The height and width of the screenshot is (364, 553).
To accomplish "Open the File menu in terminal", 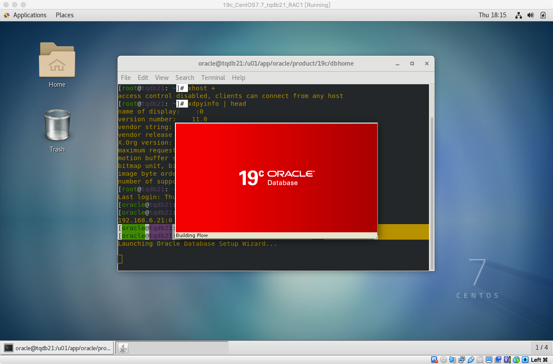I will [126, 78].
